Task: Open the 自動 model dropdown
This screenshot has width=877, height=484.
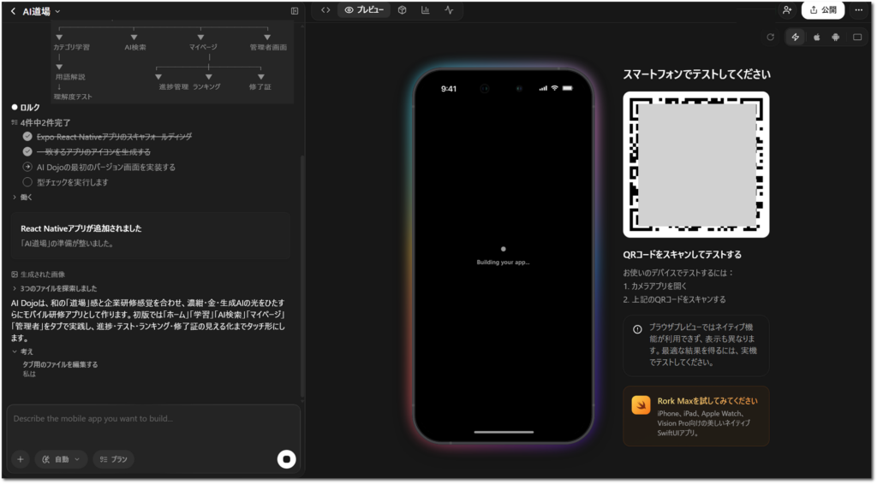Action: pyautogui.click(x=61, y=459)
